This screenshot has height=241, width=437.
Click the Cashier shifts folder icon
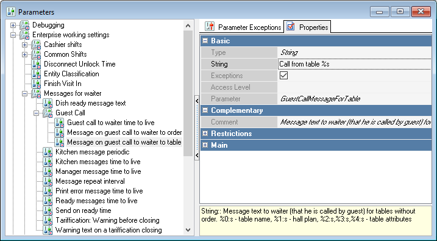coord(36,45)
